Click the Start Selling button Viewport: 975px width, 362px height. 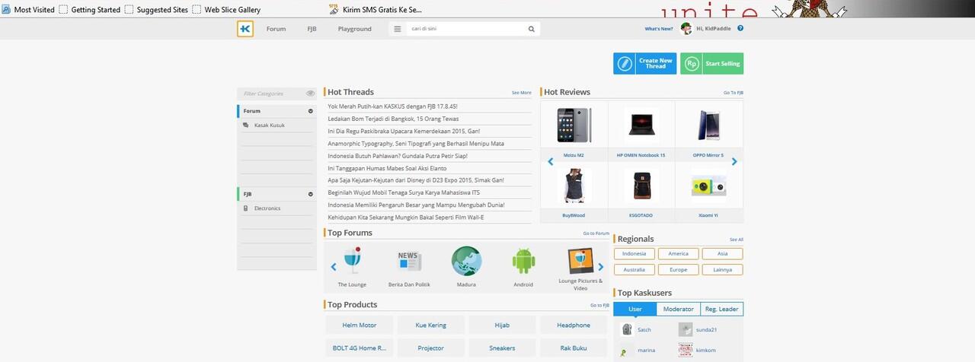point(711,64)
